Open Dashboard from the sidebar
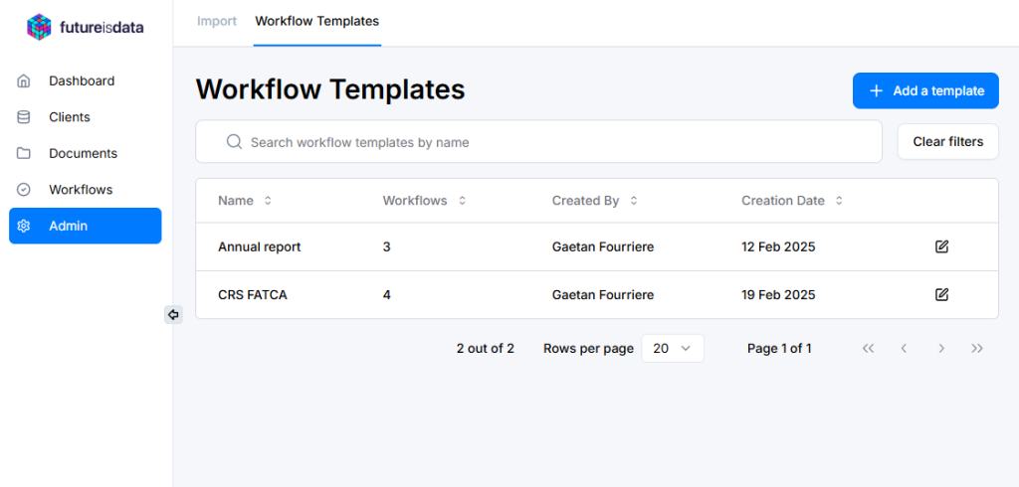The width and height of the screenshot is (1019, 487). point(82,81)
